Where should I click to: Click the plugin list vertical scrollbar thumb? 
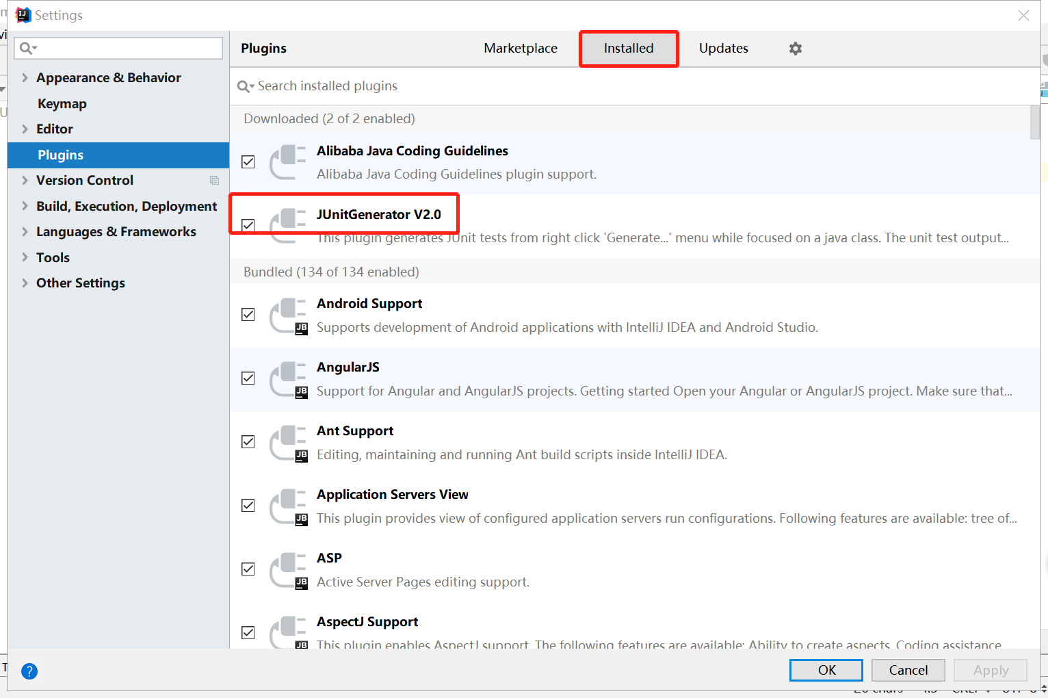[1035, 122]
